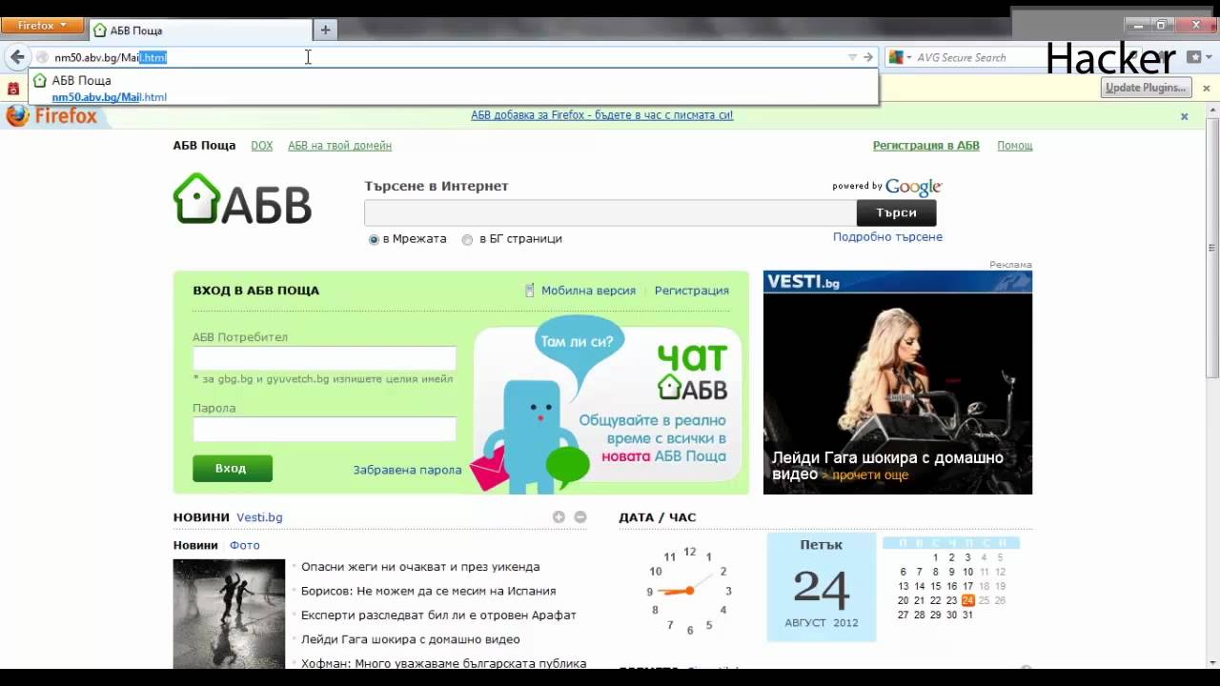The width and height of the screenshot is (1220, 686).
Task: Open the Мобилна версия link
Action: 588,291
